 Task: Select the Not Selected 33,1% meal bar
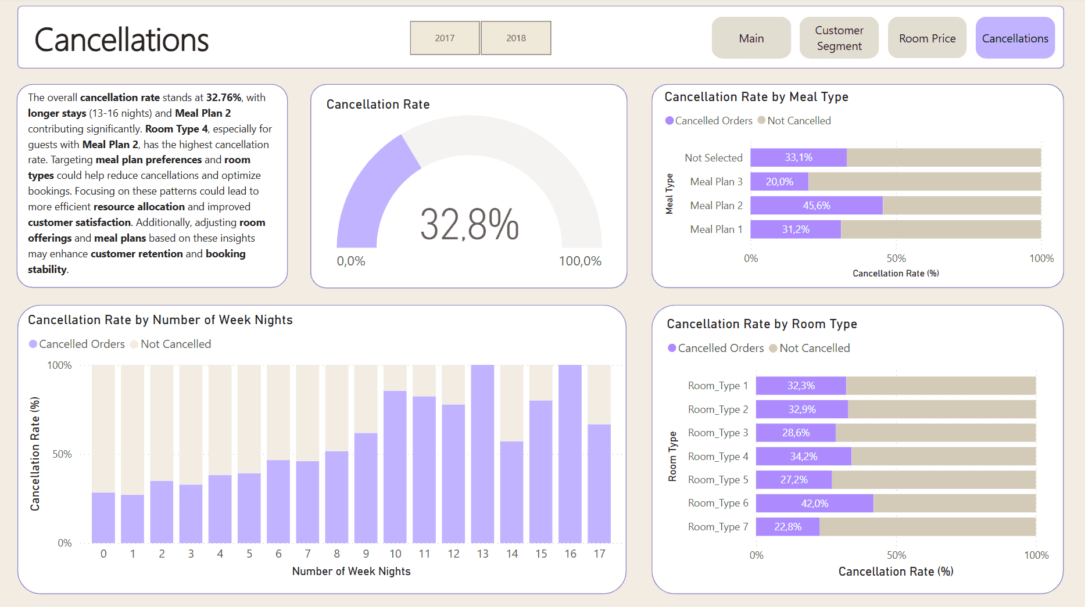coord(798,158)
